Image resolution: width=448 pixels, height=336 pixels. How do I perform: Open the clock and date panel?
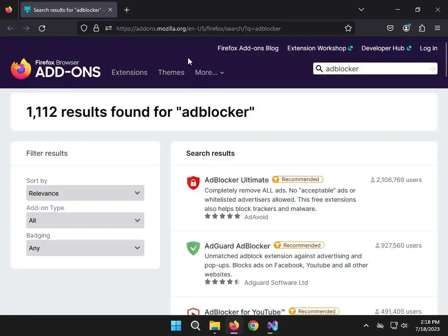[x=427, y=325]
